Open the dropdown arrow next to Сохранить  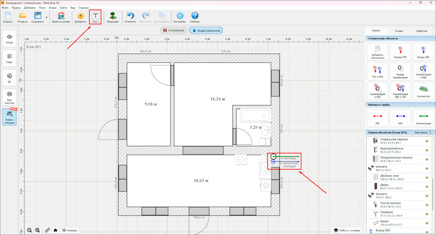pos(47,17)
